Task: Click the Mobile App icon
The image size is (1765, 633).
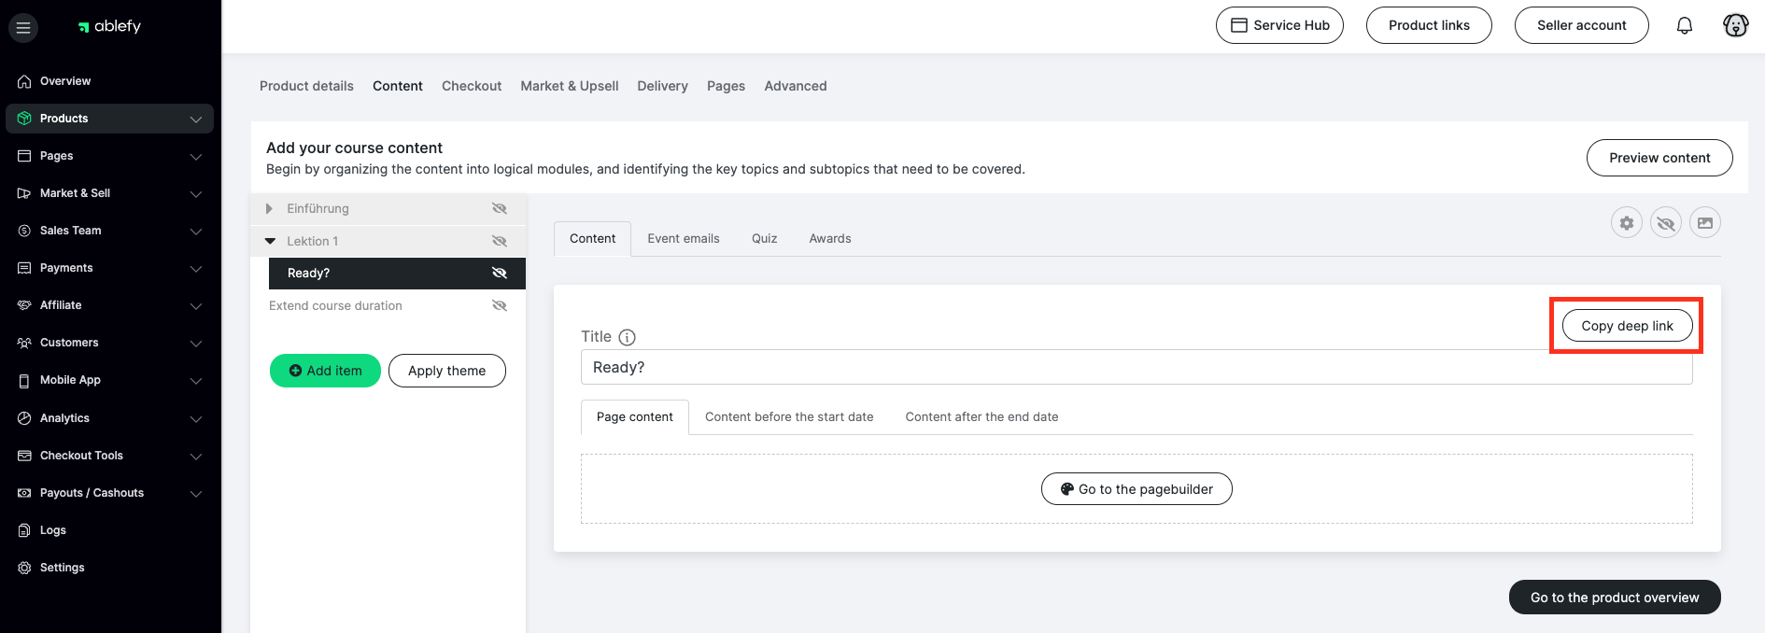Action: pos(24,380)
